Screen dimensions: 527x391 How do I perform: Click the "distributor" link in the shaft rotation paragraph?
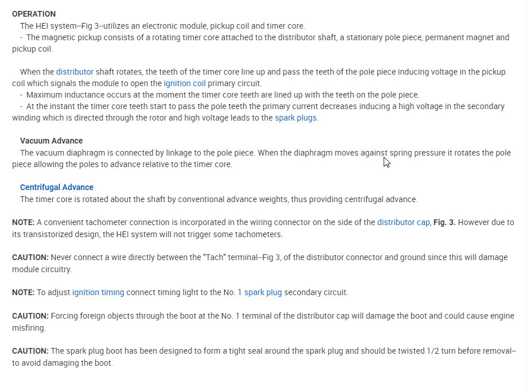[75, 72]
